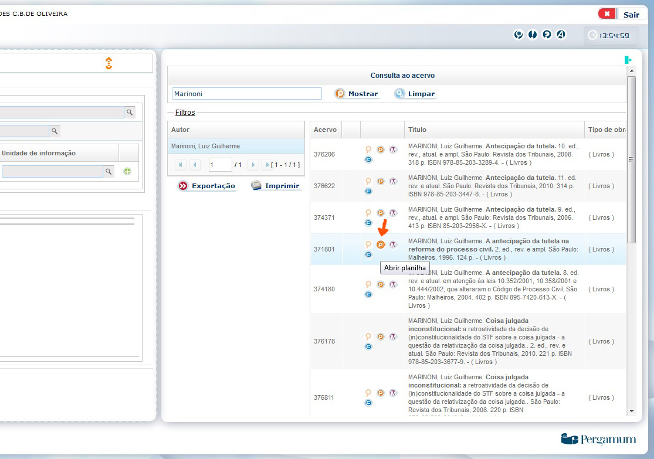Viewport: 654px width, 459px height.
Task: Click the search field containing Marinoni
Action: point(247,94)
